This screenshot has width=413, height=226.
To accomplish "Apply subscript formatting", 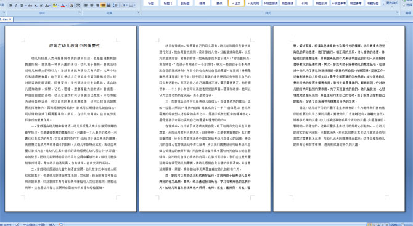I will click(x=36, y=6).
